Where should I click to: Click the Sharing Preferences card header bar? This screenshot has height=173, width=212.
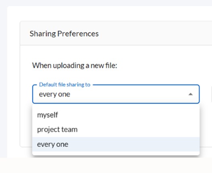(116, 33)
